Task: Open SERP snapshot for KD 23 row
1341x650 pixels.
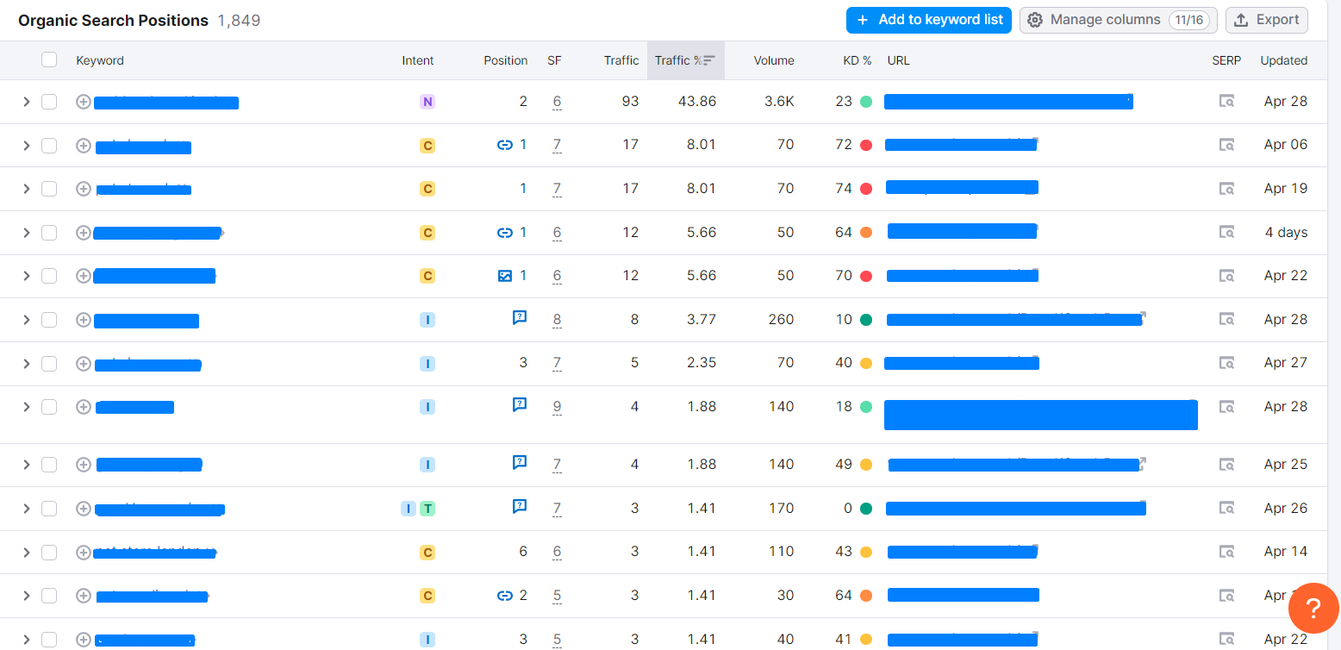Action: coord(1226,102)
